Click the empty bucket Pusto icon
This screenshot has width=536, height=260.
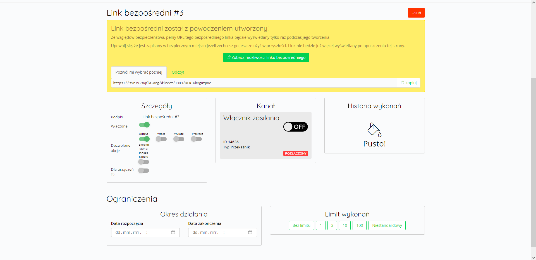[x=374, y=130]
